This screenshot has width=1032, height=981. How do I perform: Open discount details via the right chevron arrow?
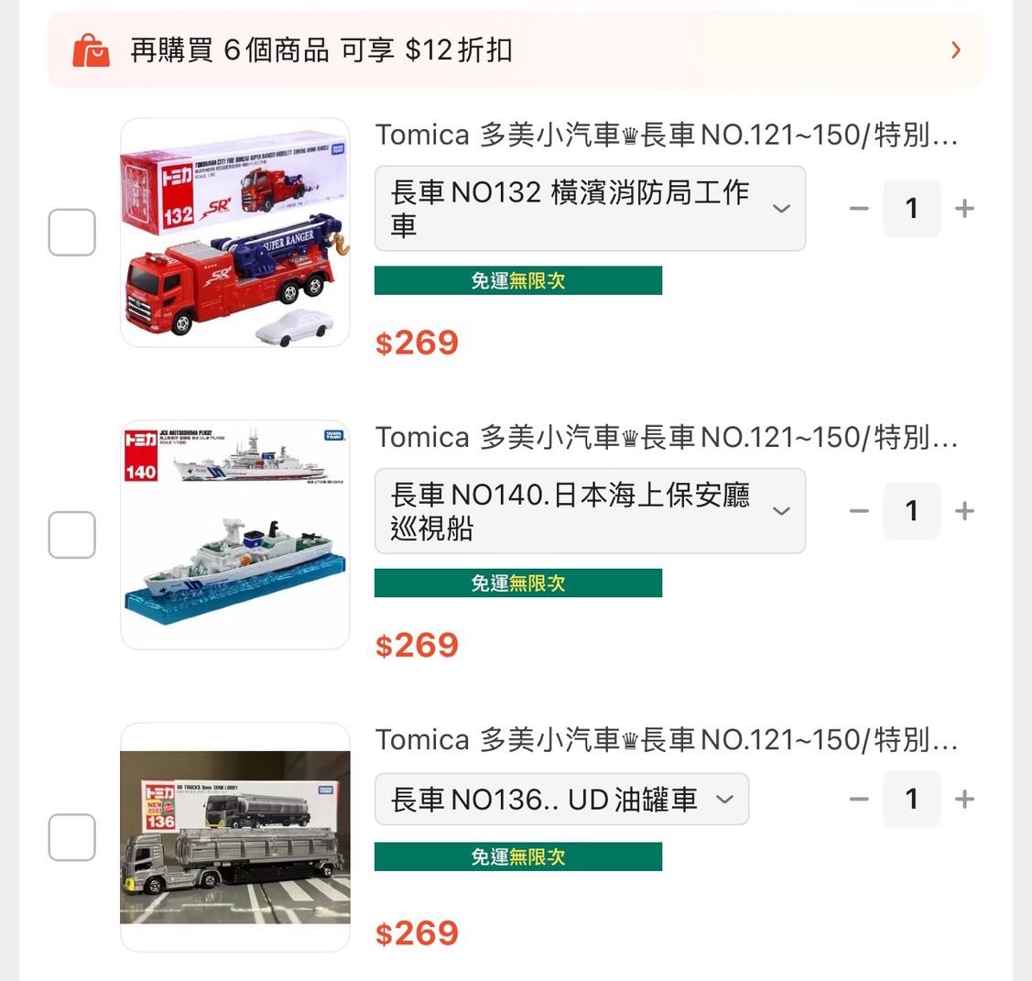coord(956,50)
